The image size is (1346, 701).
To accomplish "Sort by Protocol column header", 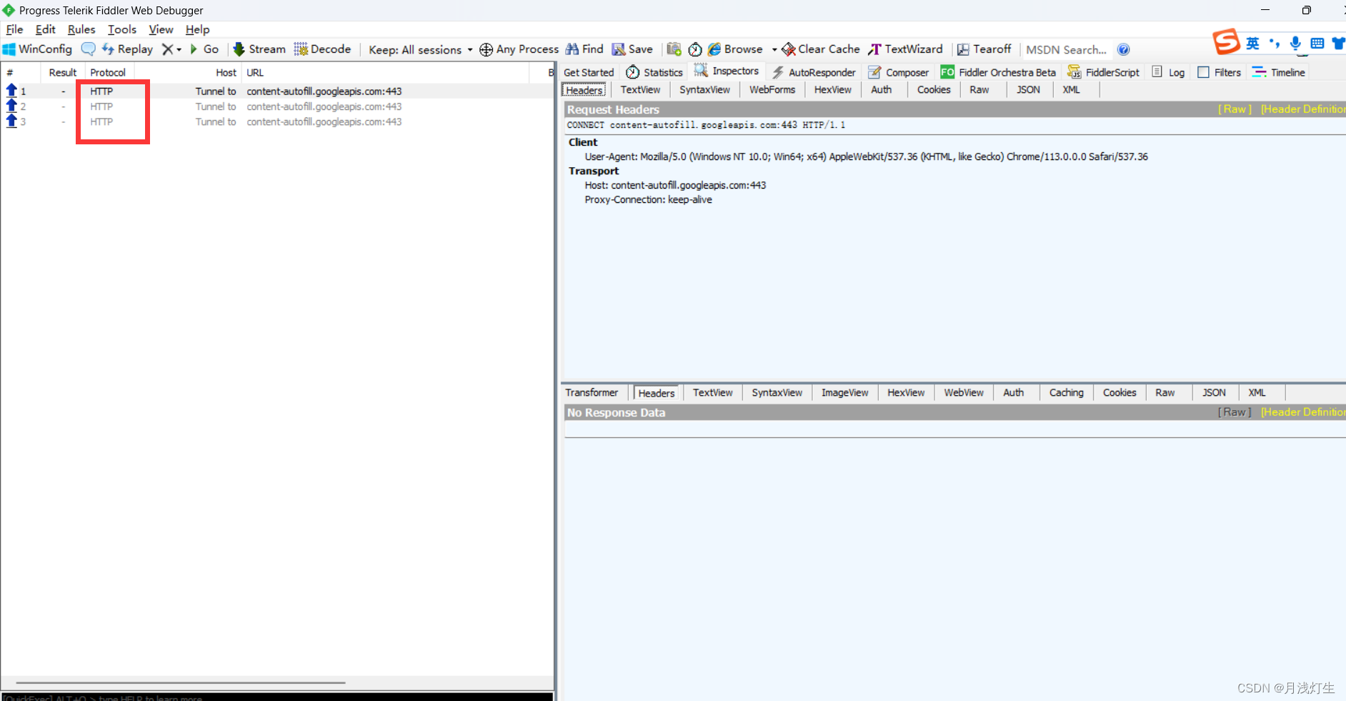I will (x=108, y=72).
